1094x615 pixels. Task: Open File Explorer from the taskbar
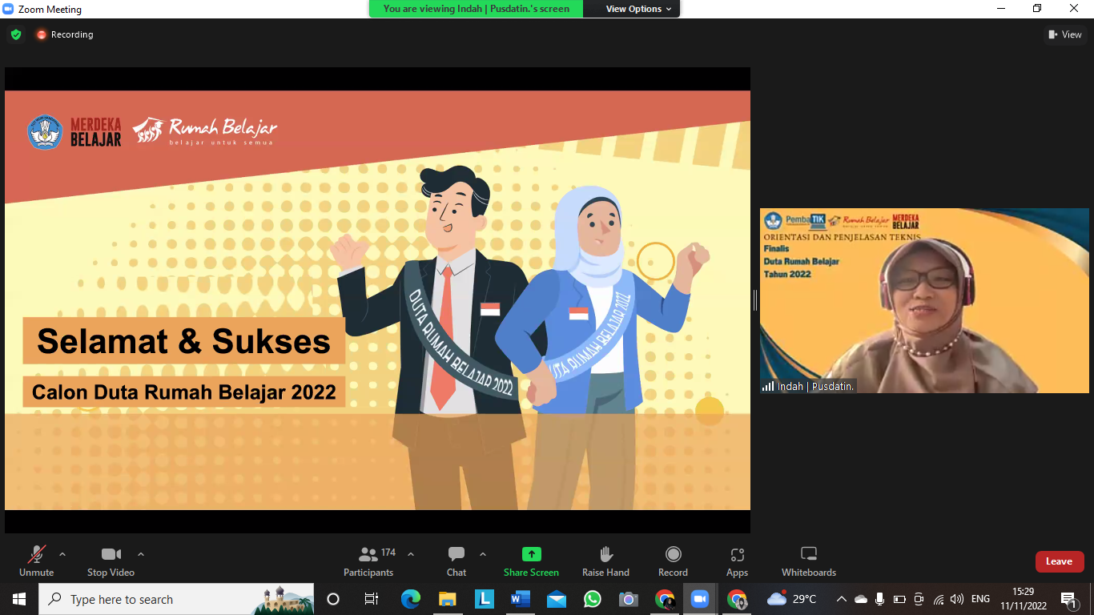(447, 599)
